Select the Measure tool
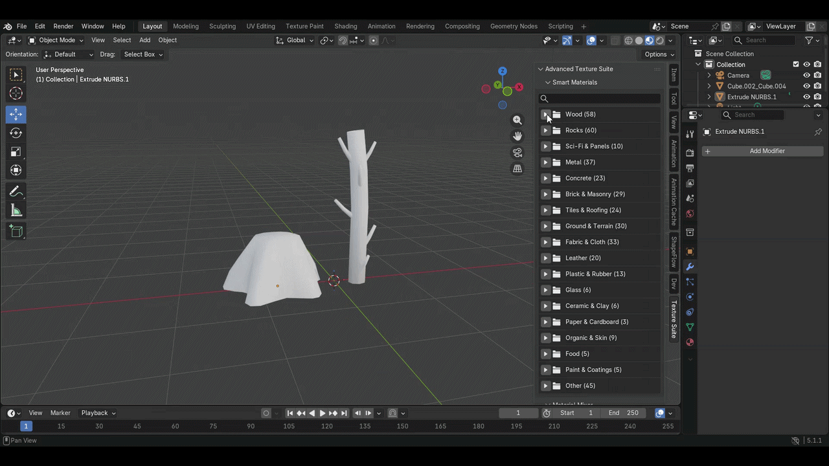 pos(16,210)
